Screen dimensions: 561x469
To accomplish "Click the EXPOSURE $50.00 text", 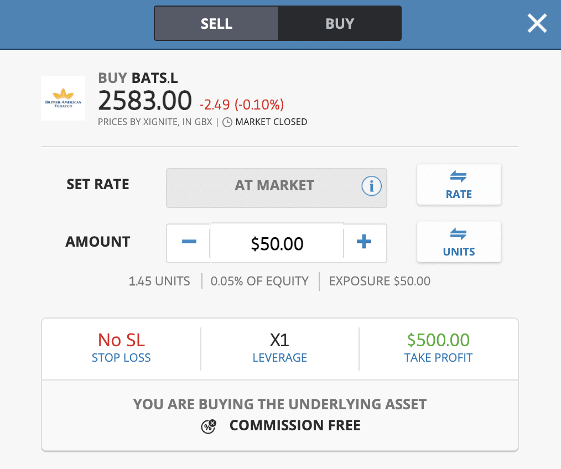I will click(x=380, y=281).
